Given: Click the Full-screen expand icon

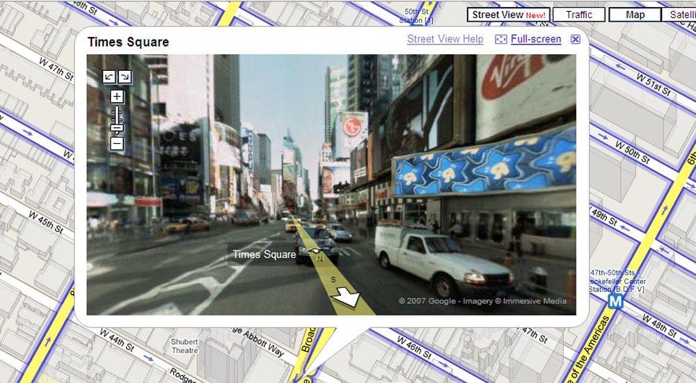Looking at the screenshot, I should (500, 40).
